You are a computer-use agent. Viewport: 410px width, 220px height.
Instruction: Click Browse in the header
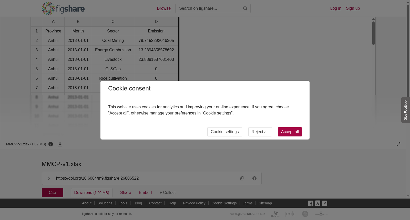(164, 8)
